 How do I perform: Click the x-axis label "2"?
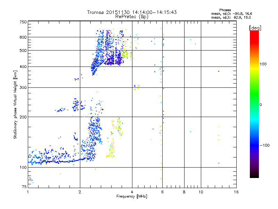point(80,192)
